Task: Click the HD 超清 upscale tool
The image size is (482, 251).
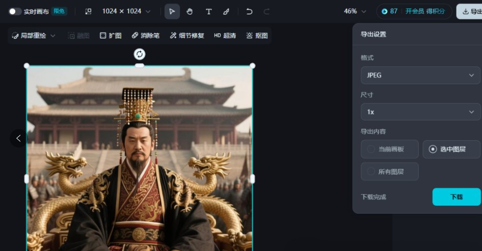Action: pos(225,36)
